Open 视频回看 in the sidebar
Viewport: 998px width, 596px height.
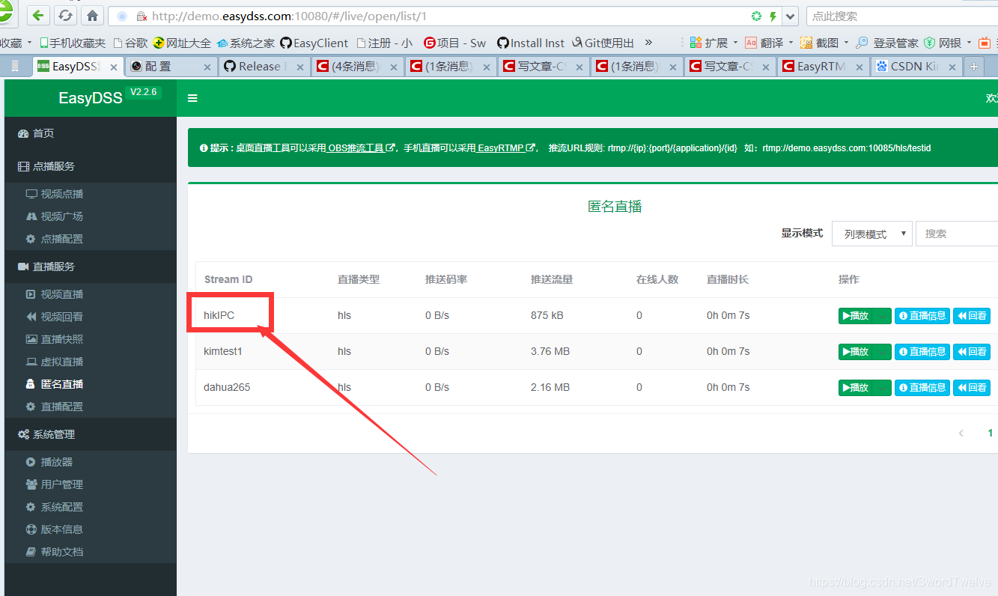[90, 317]
